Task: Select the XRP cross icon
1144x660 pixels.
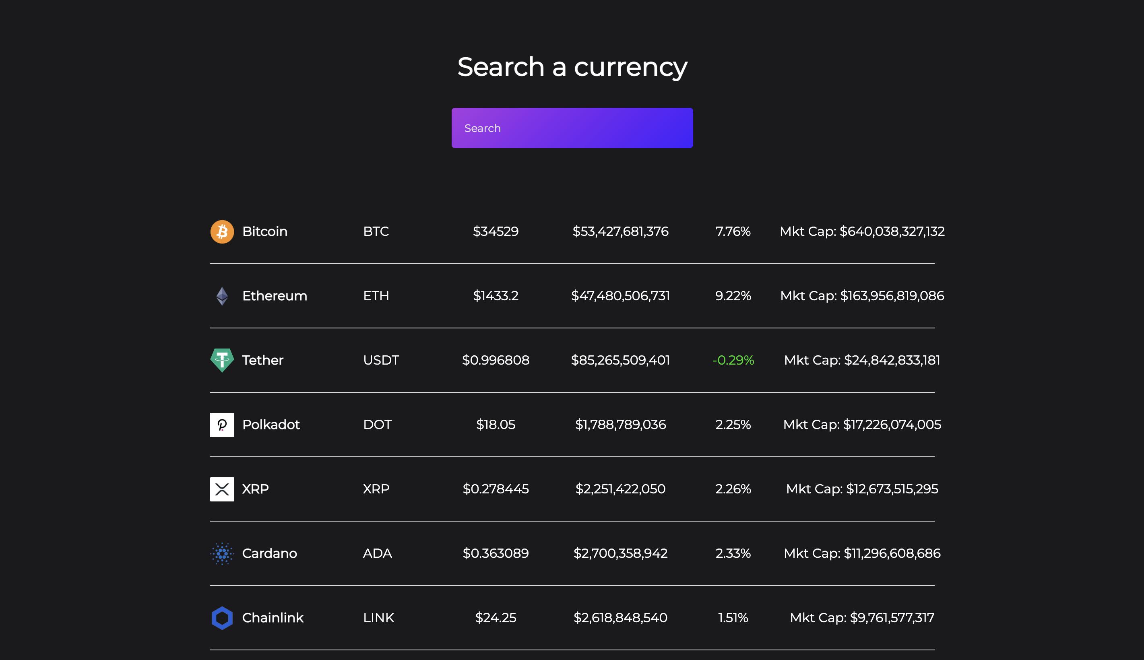Action: pyautogui.click(x=222, y=489)
